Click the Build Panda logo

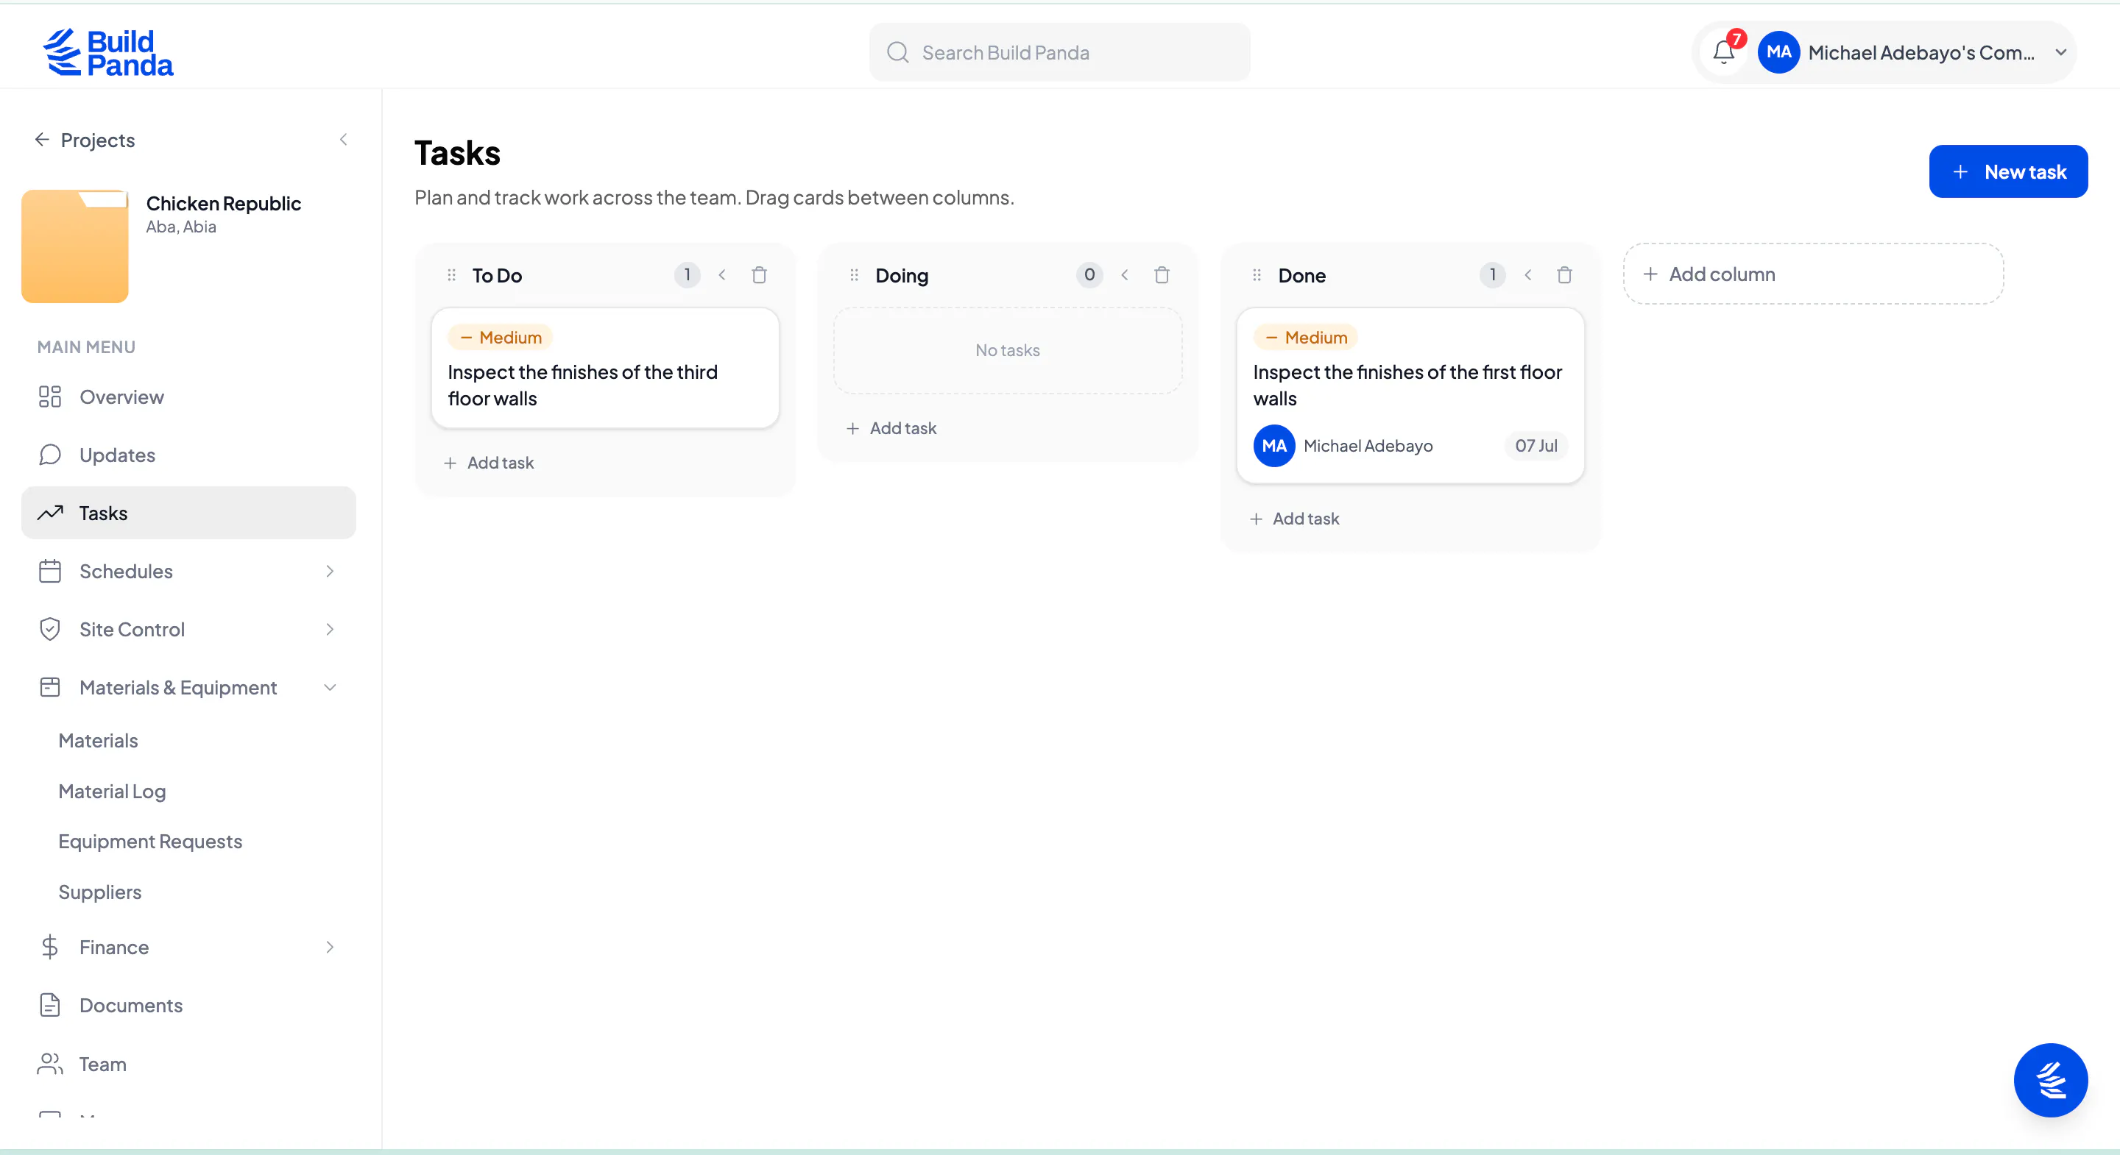(x=107, y=51)
